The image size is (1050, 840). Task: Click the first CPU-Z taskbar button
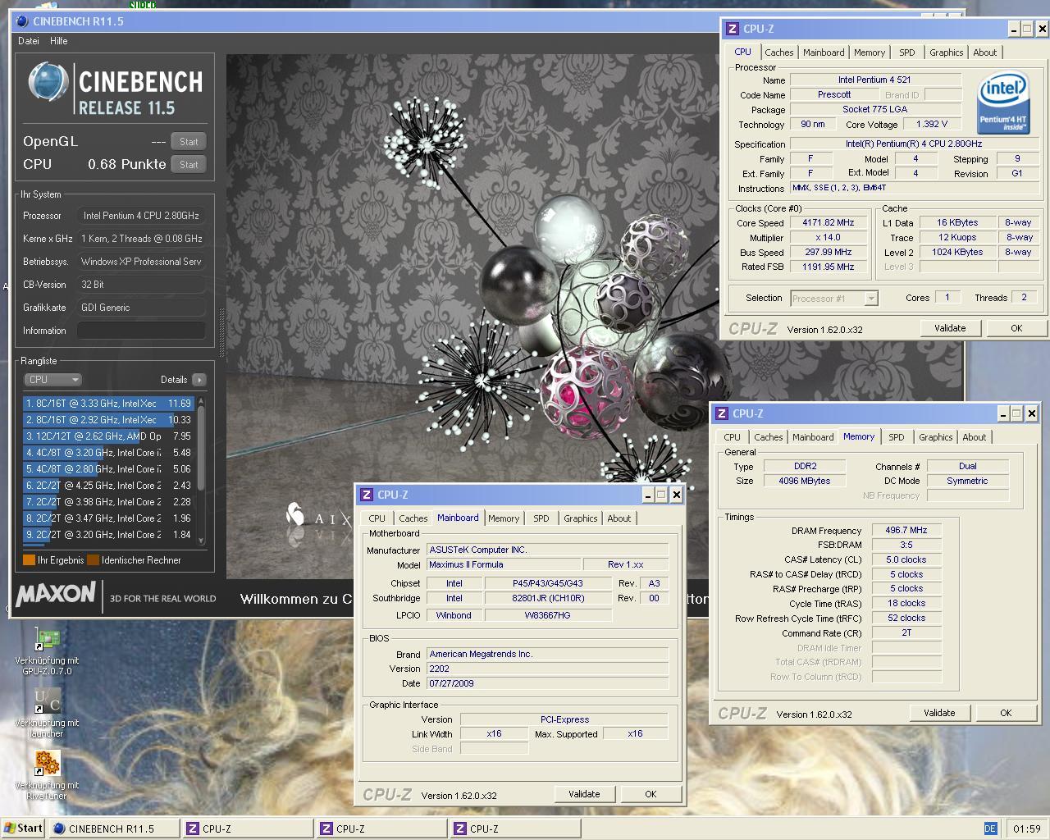[x=248, y=829]
